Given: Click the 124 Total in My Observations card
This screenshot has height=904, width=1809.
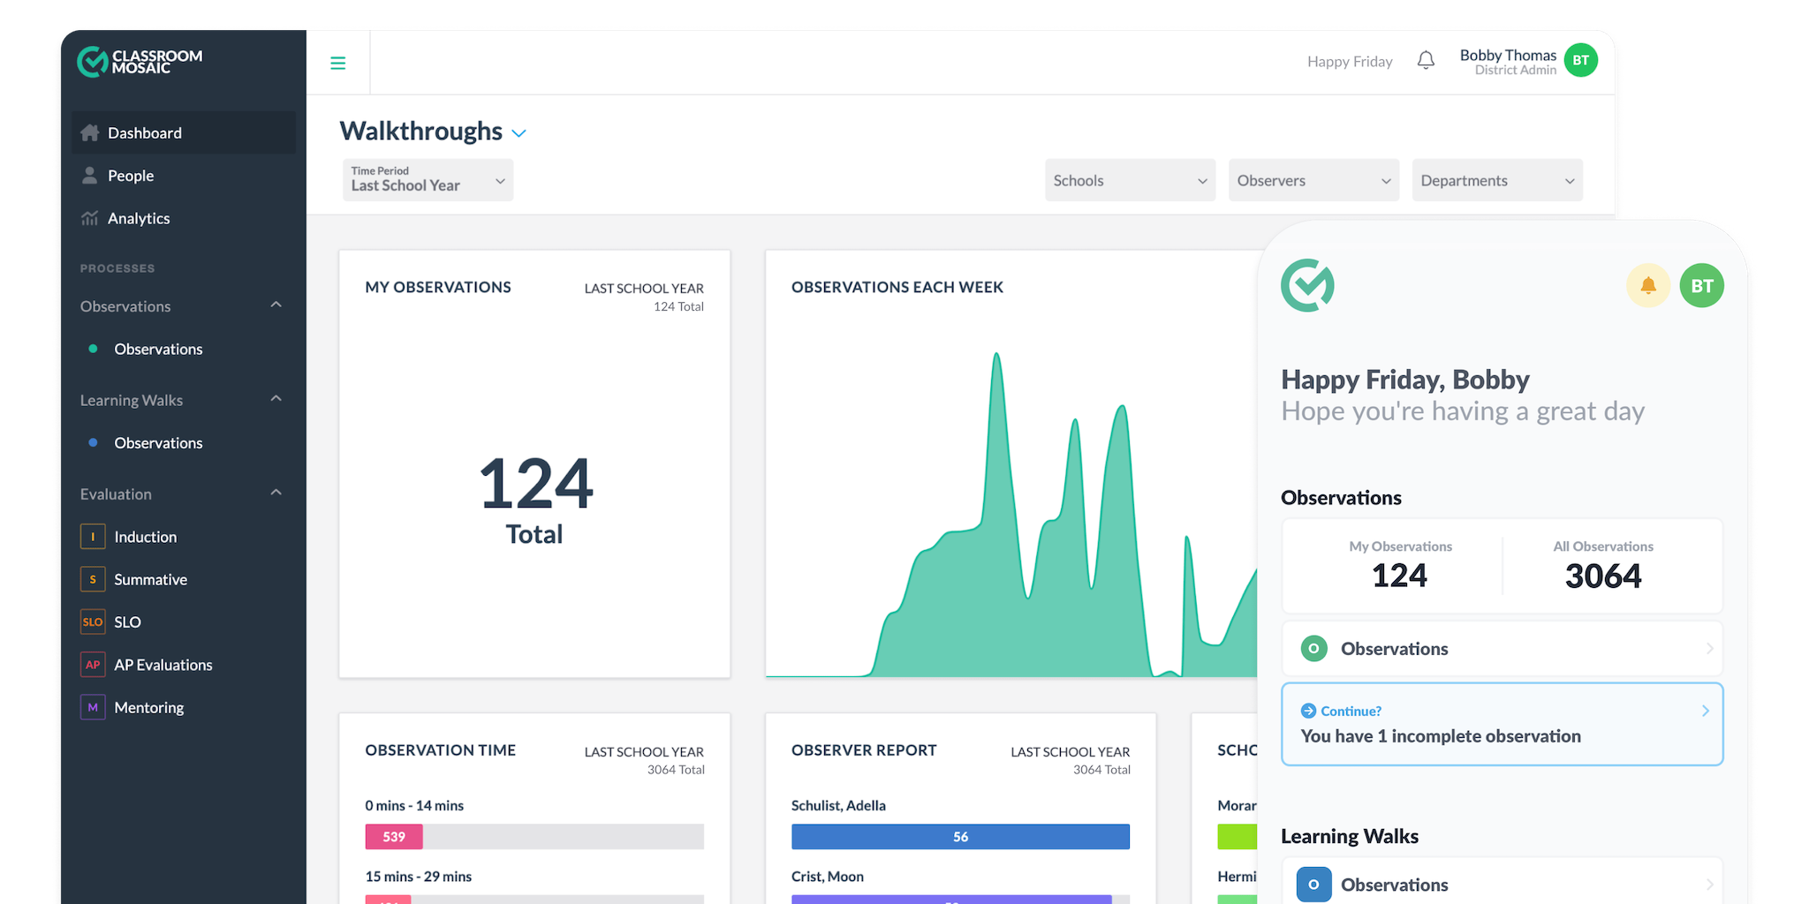Looking at the screenshot, I should point(535,499).
